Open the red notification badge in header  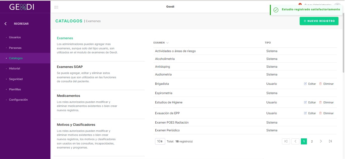coord(300,4)
